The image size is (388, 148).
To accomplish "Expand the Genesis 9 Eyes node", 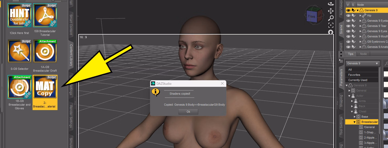I will click(x=360, y=31).
